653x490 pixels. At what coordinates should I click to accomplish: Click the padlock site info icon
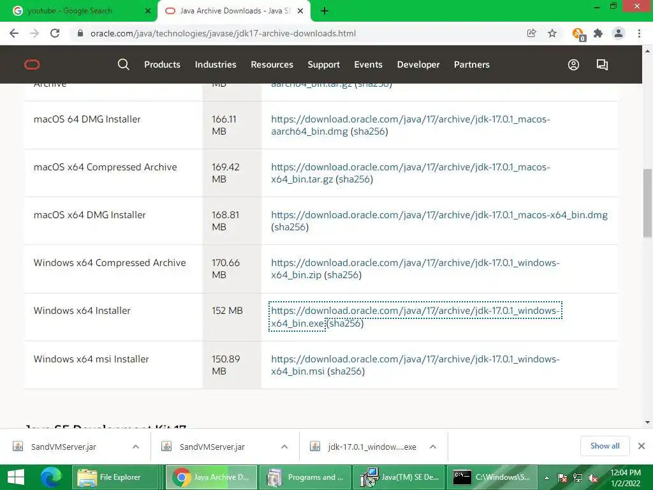click(x=80, y=33)
